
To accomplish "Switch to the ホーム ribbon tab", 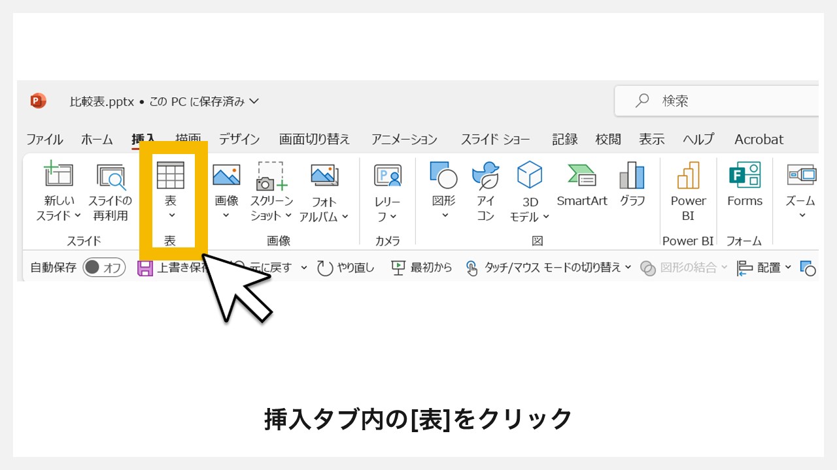I will click(97, 139).
